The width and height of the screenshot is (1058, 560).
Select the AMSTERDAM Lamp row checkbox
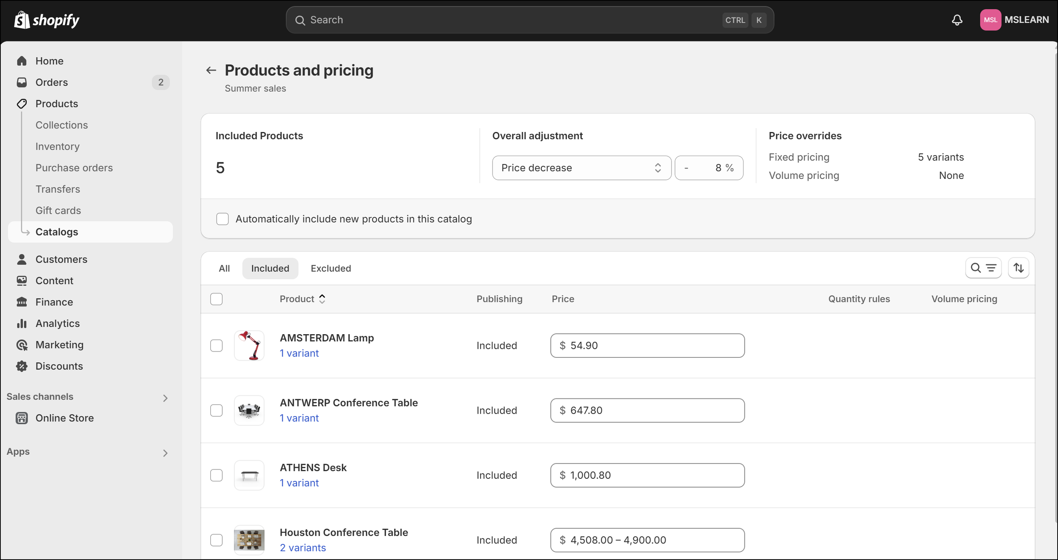click(216, 346)
